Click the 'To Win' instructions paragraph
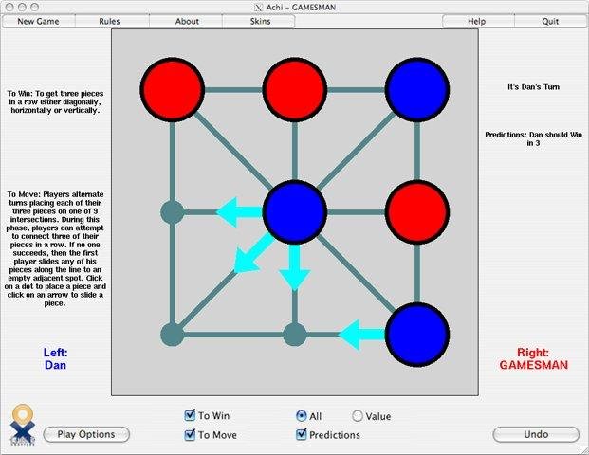589x455 pixels. pyautogui.click(x=55, y=101)
